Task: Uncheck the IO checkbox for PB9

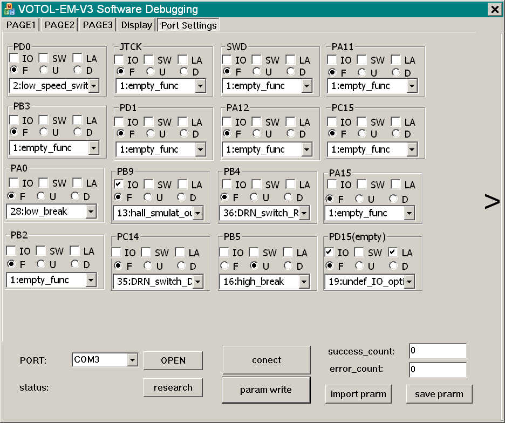Action: click(x=120, y=185)
